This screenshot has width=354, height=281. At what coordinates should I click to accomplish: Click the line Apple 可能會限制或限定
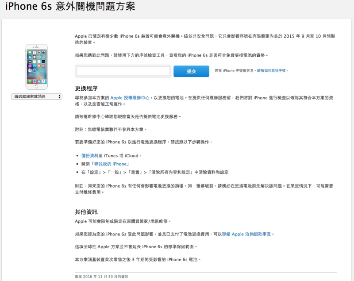123,221
